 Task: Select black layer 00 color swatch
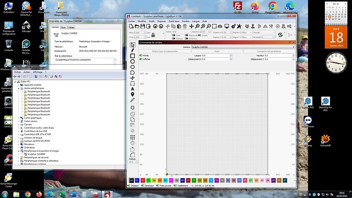coord(131,180)
